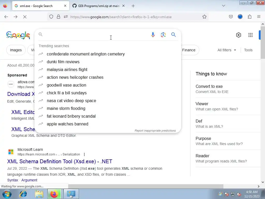Click the Google logo
The image size is (265, 199).
click(x=18, y=35)
